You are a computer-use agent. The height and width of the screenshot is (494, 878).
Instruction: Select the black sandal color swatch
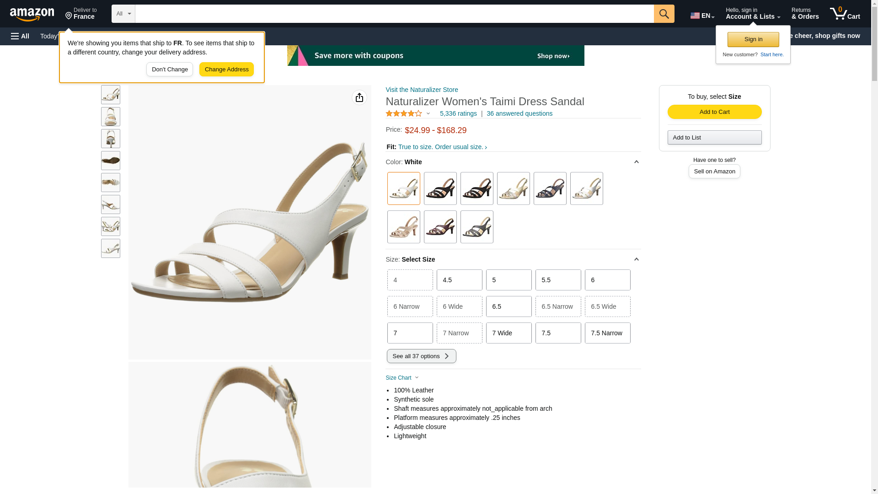tap(440, 188)
